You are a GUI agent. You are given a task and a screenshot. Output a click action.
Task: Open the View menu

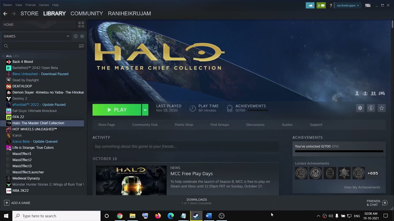[x=19, y=5]
